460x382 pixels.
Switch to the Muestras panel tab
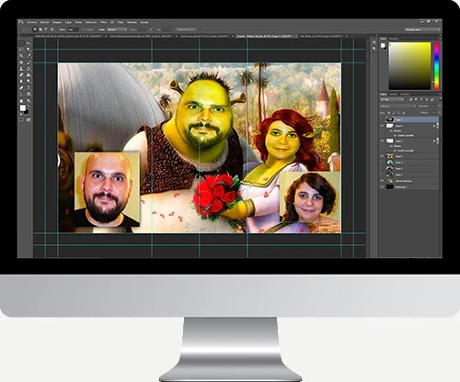point(394,39)
